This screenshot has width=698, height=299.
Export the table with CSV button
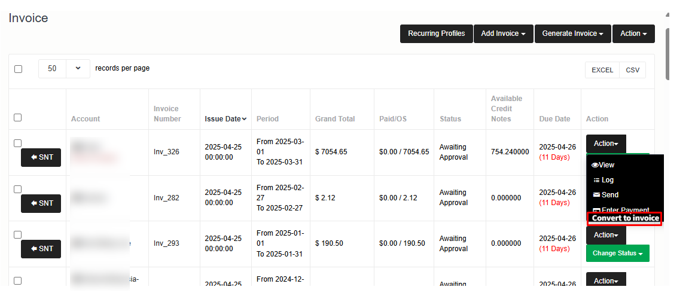tap(632, 70)
